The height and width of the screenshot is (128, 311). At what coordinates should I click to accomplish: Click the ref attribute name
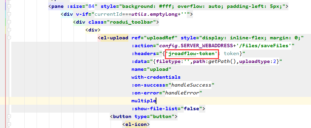coord(136,38)
